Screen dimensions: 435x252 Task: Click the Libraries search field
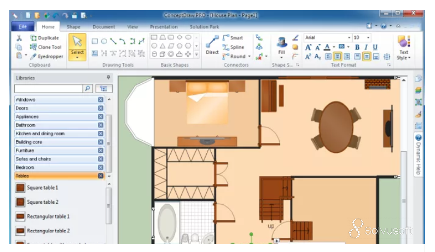(x=49, y=89)
